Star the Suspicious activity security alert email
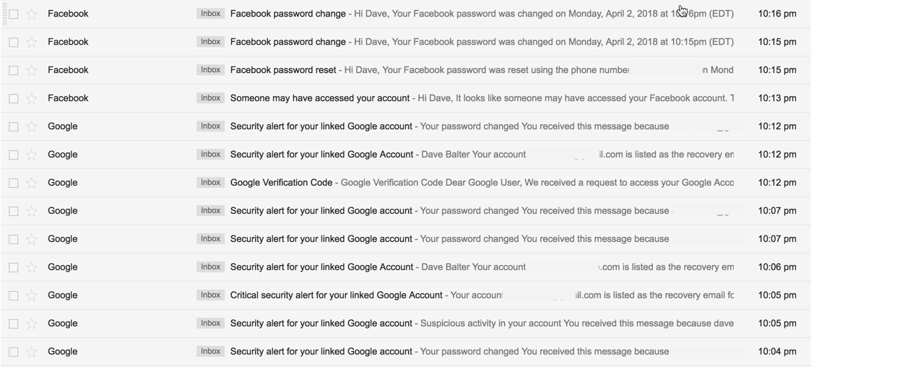This screenshot has width=918, height=367. 31,324
